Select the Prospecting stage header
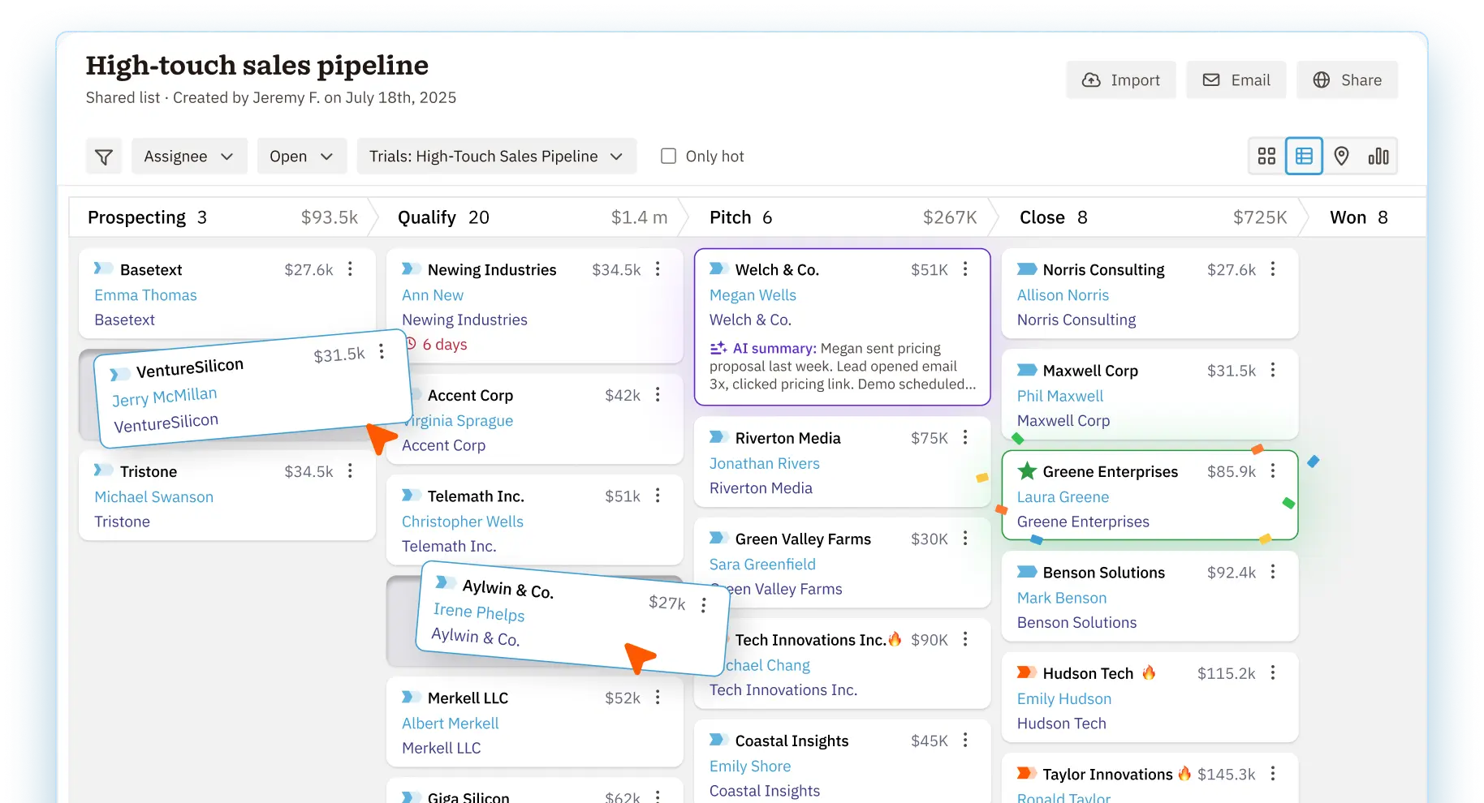This screenshot has height=803, width=1484. 136,217
